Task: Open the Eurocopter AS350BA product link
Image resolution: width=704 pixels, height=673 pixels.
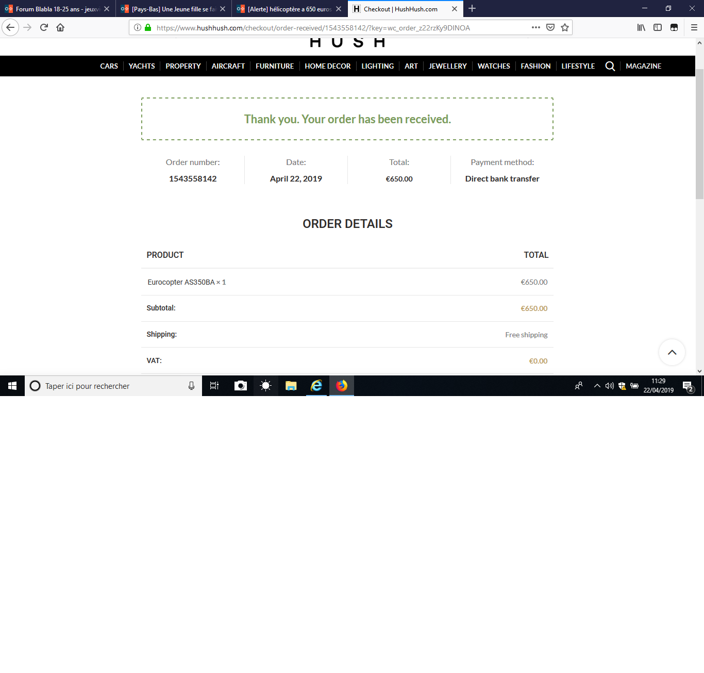Action: 181,282
